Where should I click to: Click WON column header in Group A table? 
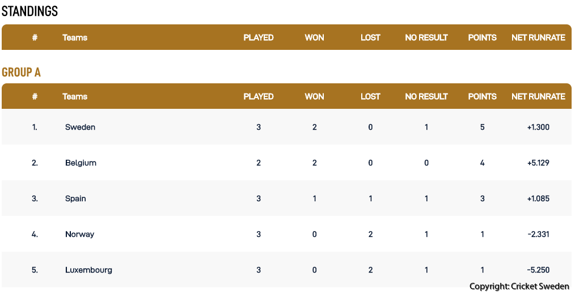314,96
